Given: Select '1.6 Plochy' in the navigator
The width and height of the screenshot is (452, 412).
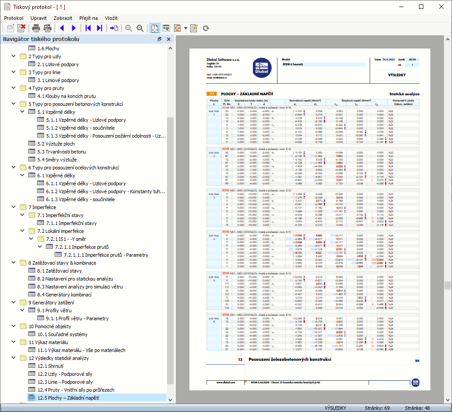Looking at the screenshot, I should pyautogui.click(x=48, y=49).
